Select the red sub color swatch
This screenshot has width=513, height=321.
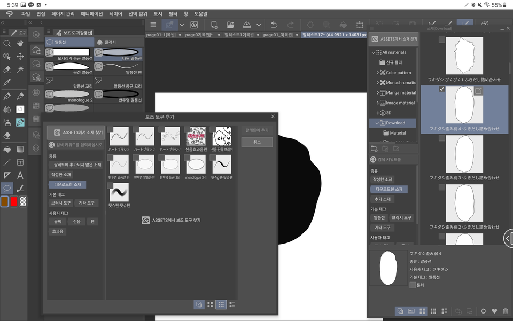tap(14, 202)
